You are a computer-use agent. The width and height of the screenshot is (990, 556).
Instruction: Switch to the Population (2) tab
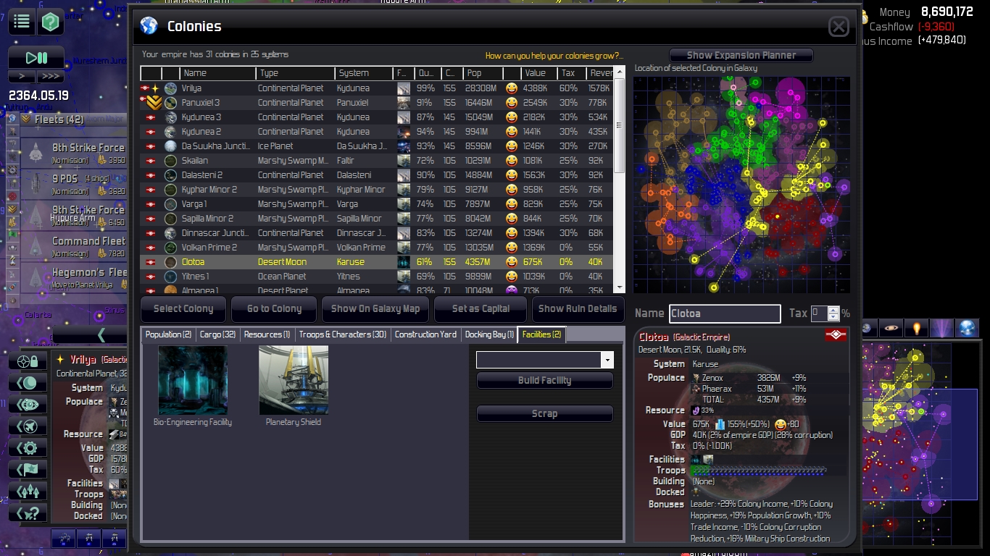point(168,334)
